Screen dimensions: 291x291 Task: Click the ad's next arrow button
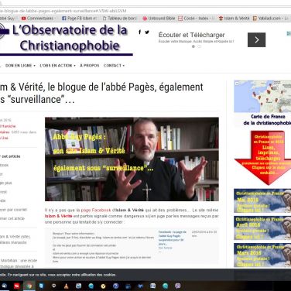click(256, 39)
